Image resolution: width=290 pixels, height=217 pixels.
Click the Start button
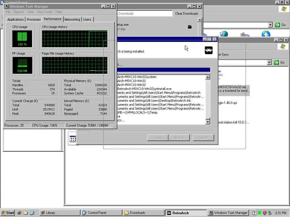point(8,213)
